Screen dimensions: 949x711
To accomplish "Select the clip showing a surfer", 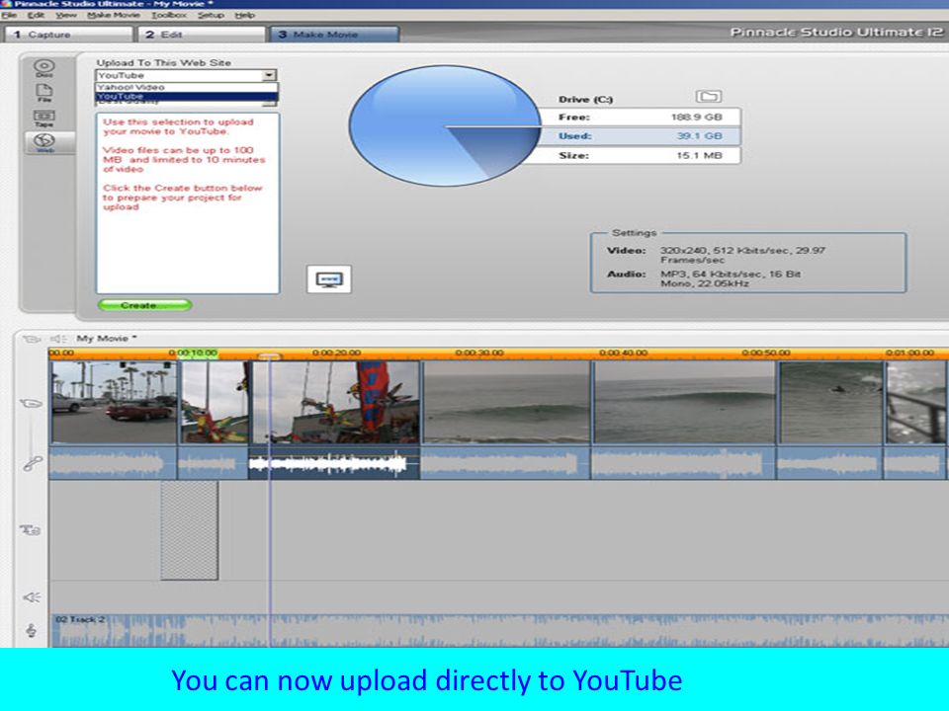I will click(831, 402).
